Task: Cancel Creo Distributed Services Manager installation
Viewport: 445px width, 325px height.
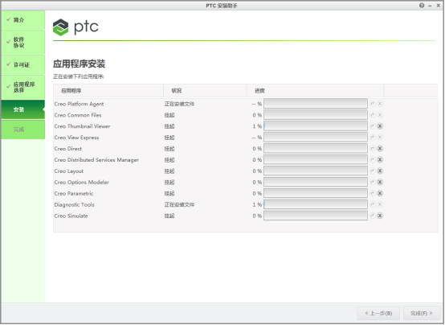Action: pyautogui.click(x=380, y=159)
